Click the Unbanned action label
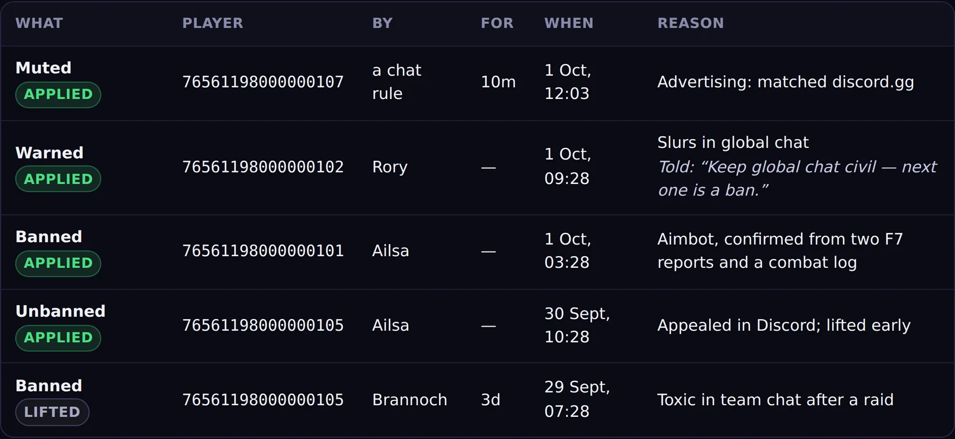Image resolution: width=955 pixels, height=439 pixels. point(61,311)
